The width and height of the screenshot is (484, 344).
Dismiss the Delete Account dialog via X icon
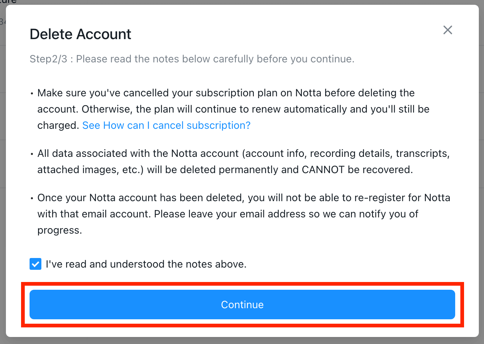pyautogui.click(x=447, y=30)
